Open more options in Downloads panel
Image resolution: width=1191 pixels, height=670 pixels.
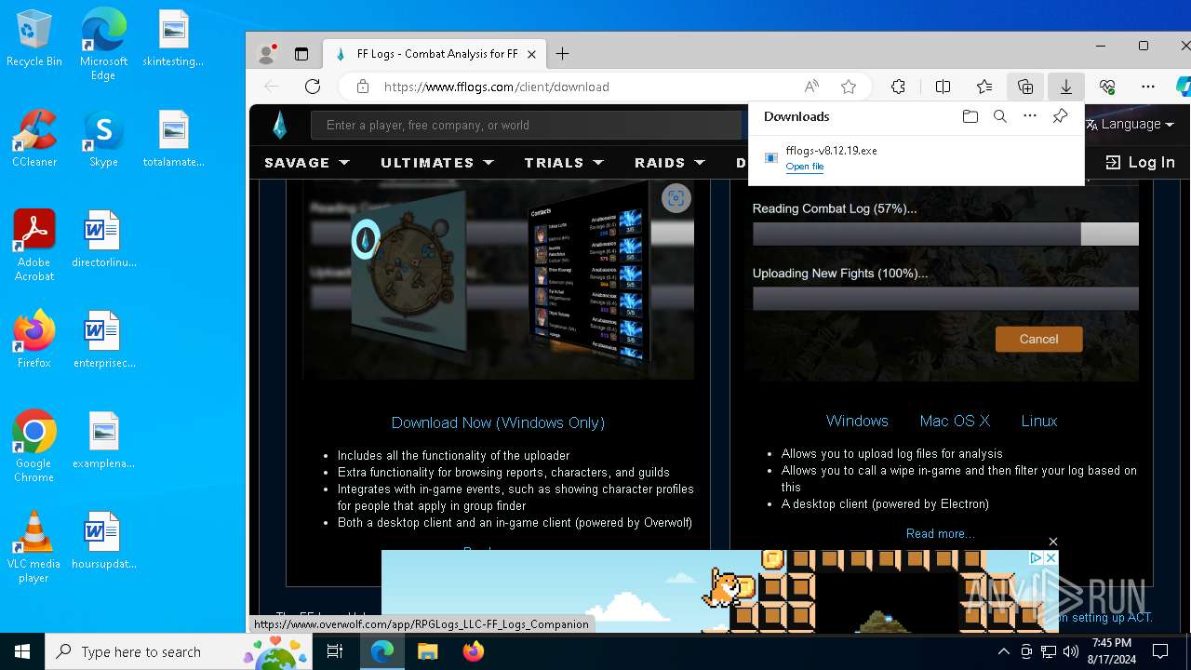click(x=1030, y=116)
